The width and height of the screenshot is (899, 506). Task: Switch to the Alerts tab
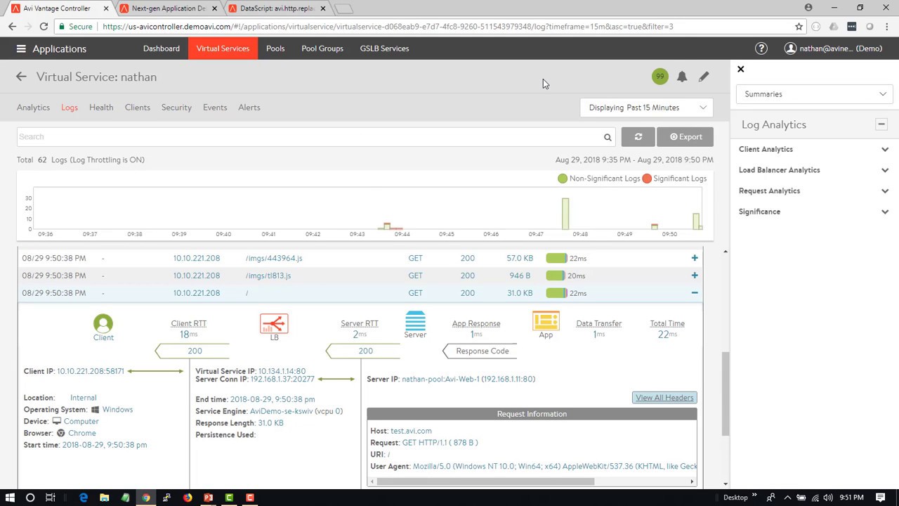[249, 108]
